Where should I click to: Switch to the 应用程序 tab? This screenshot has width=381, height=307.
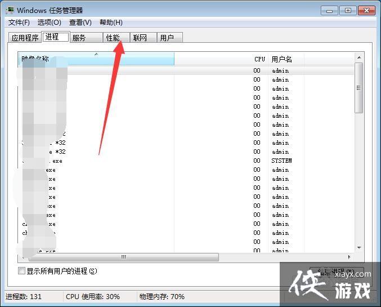pos(25,38)
